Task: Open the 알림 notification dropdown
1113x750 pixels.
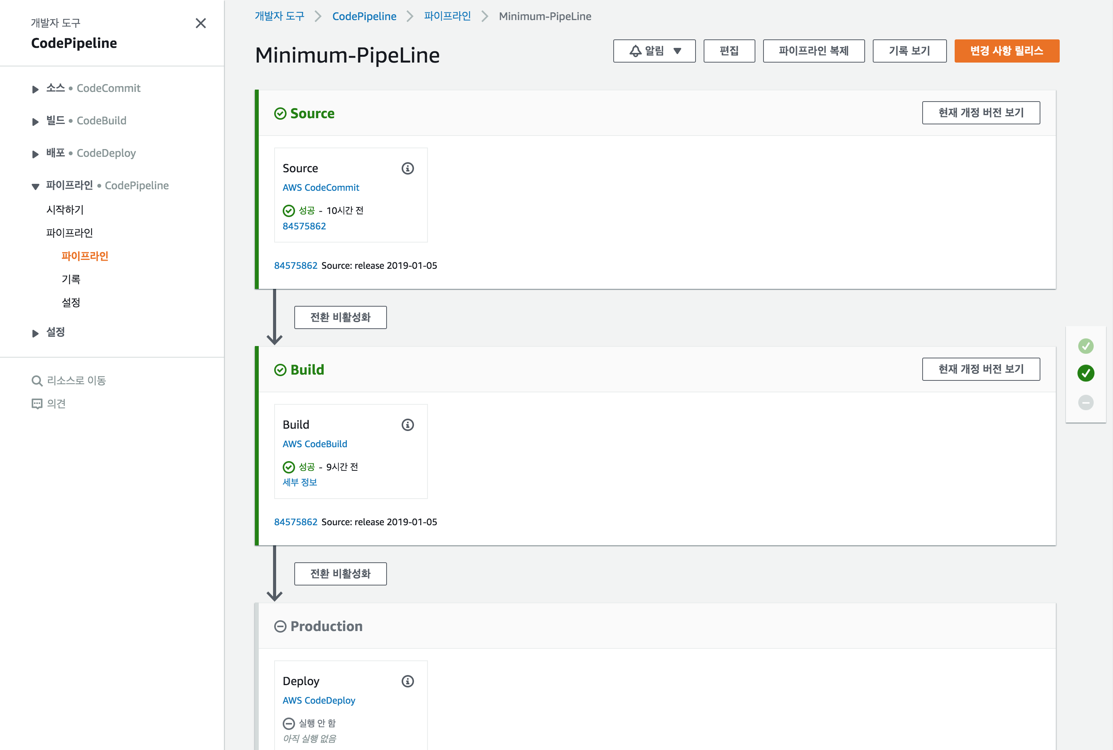Action: pyautogui.click(x=654, y=51)
